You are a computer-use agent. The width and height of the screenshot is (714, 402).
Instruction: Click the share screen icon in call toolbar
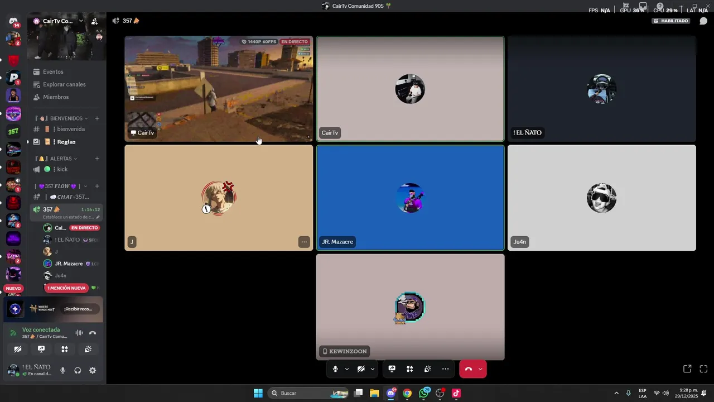(x=392, y=369)
